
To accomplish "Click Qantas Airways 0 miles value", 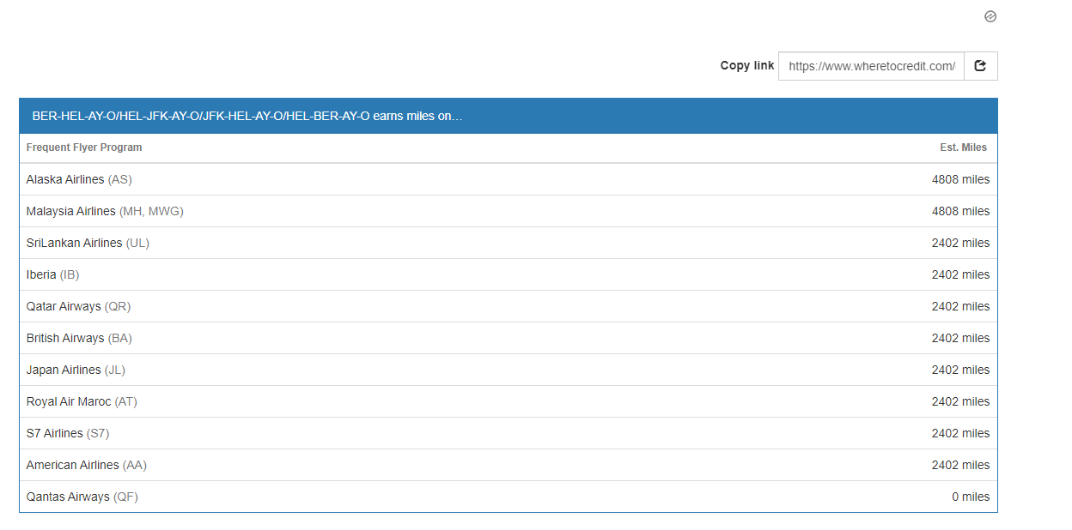I will pyautogui.click(x=971, y=497).
